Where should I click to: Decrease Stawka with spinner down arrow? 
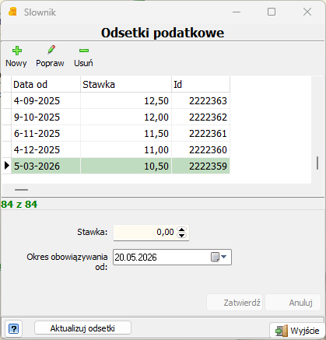[x=182, y=235]
